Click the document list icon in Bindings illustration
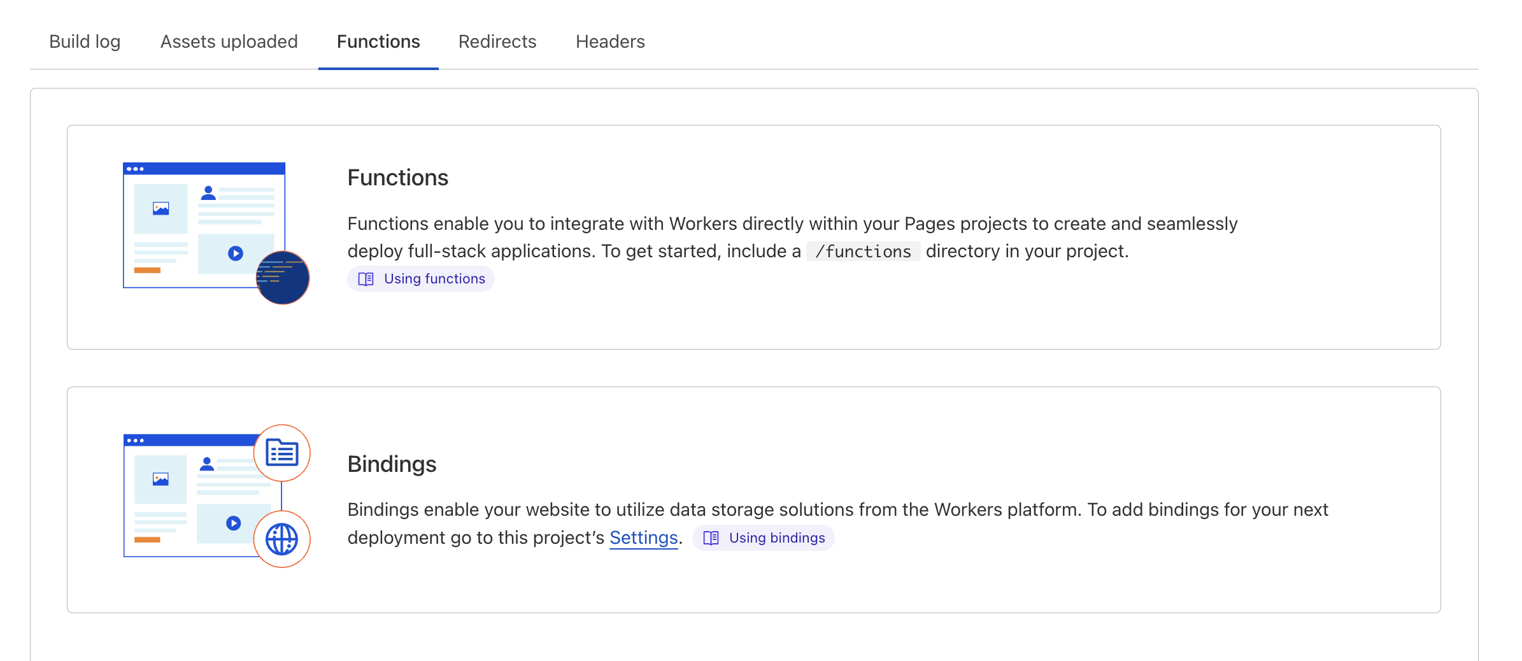This screenshot has width=1522, height=661. pos(281,453)
